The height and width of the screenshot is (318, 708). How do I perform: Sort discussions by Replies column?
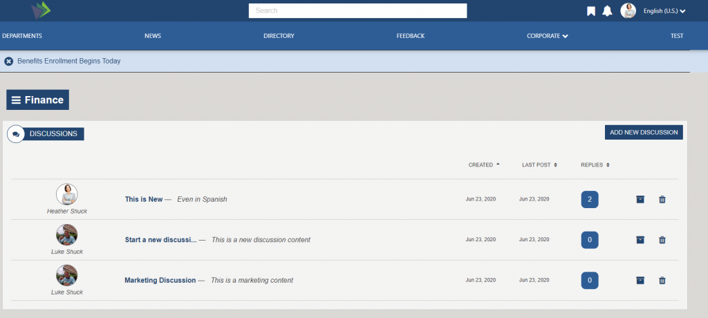[x=595, y=165]
